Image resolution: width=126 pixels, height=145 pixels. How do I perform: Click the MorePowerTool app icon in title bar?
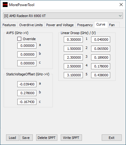coord(5,5)
